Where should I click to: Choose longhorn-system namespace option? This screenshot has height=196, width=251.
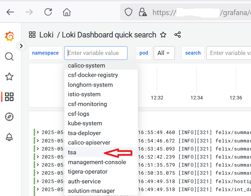pos(101,85)
